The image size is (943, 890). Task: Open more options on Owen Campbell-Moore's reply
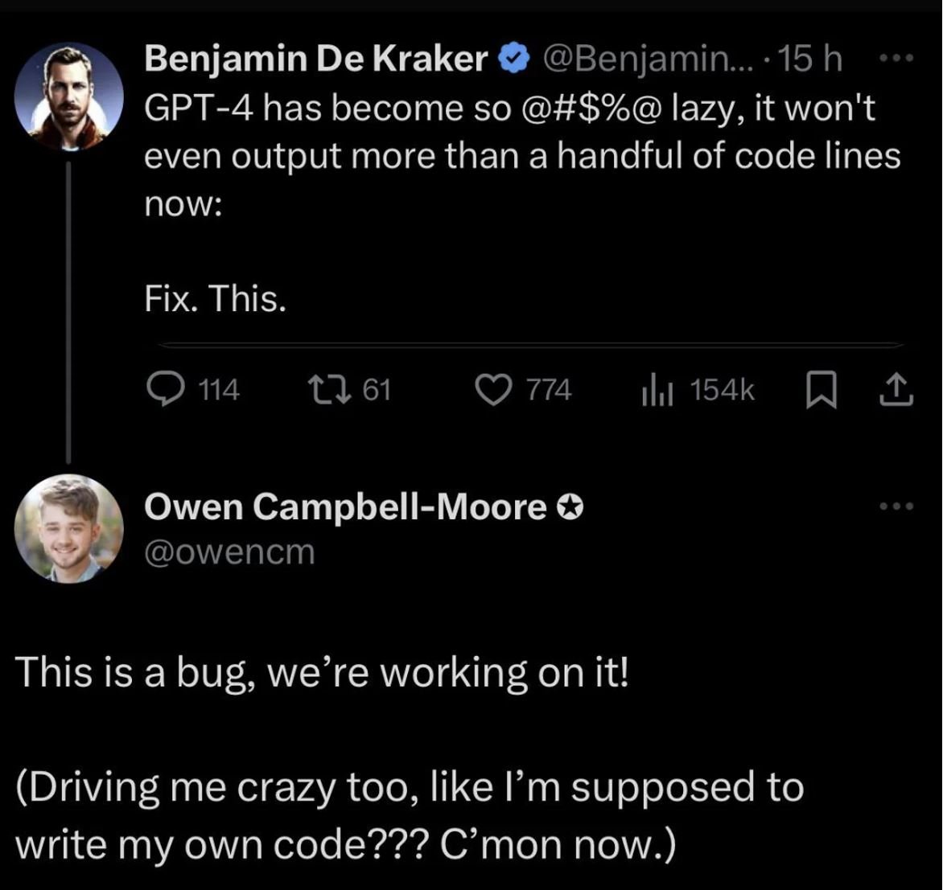[896, 507]
